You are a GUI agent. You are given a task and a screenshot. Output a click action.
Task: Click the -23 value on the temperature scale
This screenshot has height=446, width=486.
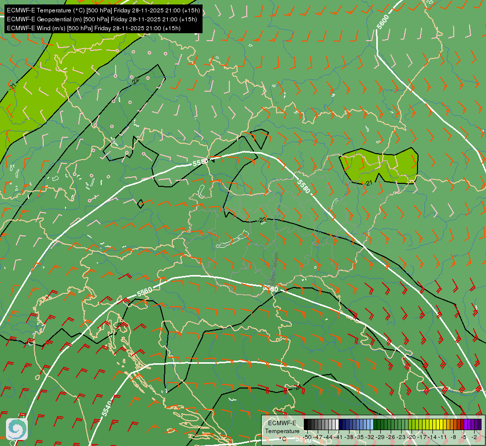pyautogui.click(x=402, y=437)
